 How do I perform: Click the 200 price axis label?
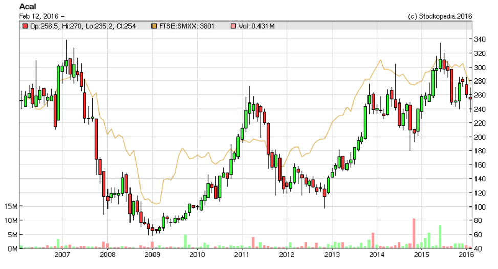[480, 137]
